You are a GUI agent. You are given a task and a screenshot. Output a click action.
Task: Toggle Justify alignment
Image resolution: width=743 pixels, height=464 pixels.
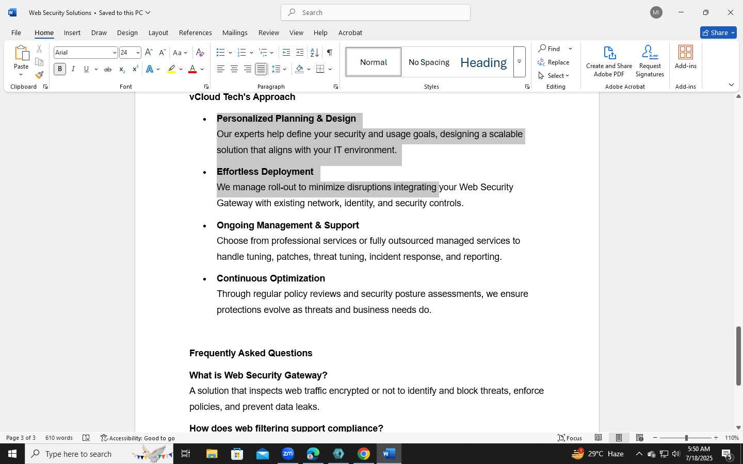pos(261,69)
